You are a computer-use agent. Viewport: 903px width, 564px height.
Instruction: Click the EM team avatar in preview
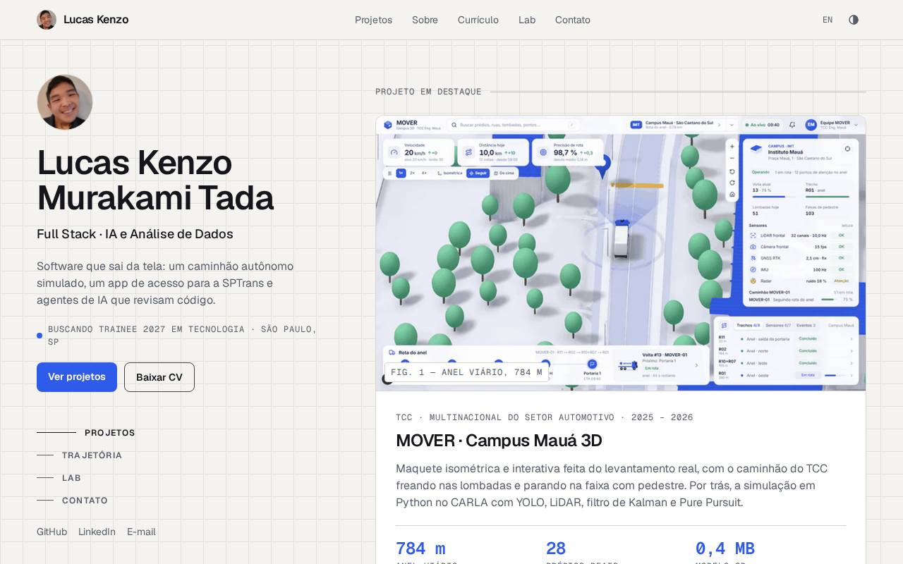pyautogui.click(x=811, y=125)
